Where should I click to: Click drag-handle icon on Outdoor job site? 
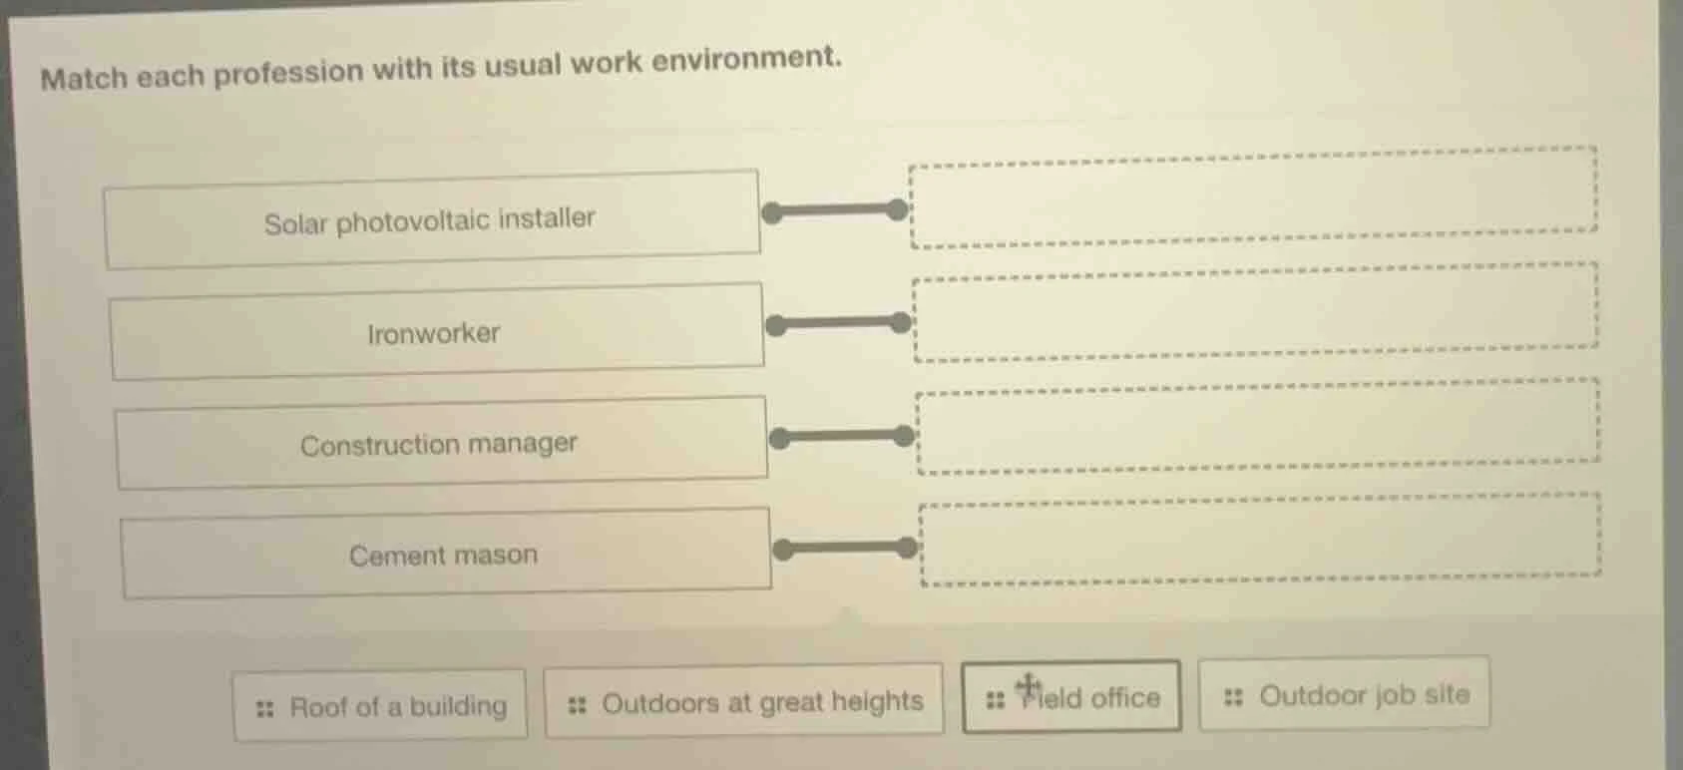1234,696
